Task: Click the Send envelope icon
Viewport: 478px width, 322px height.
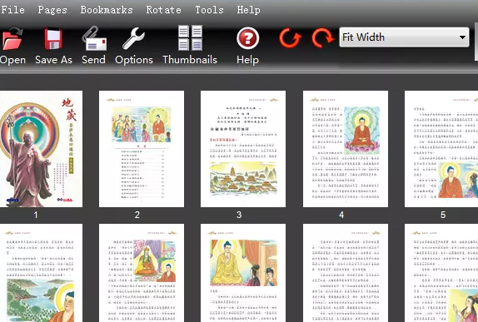Action: 94,38
